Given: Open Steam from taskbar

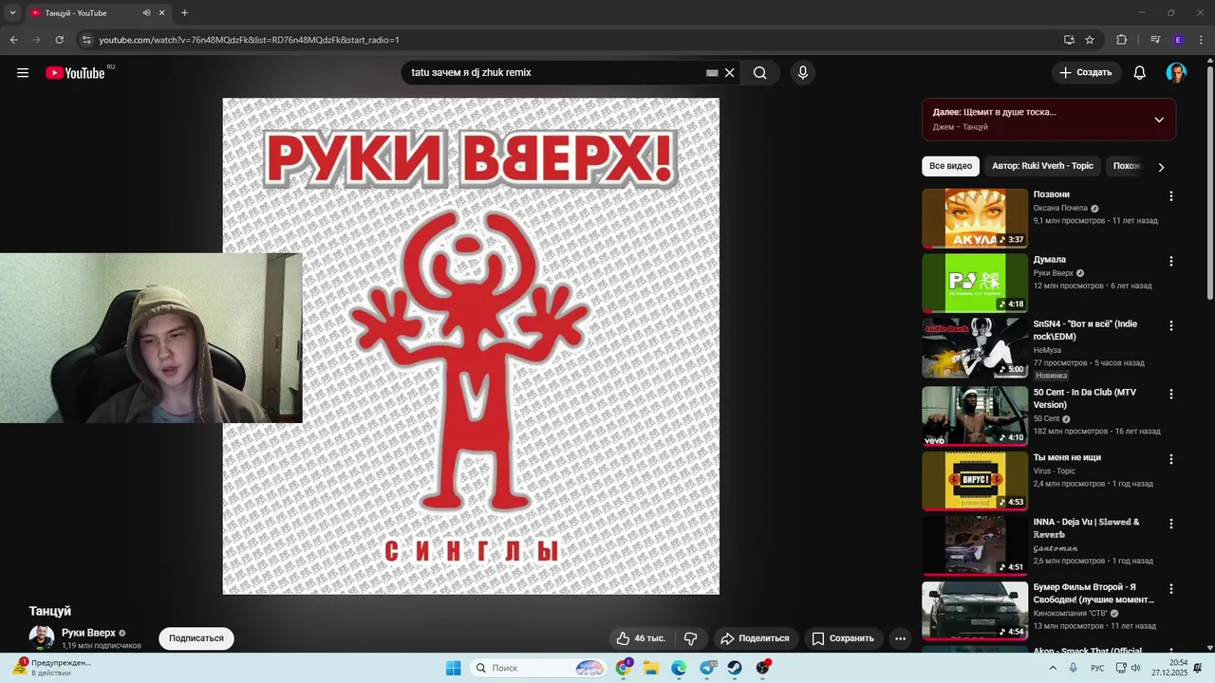Looking at the screenshot, I should [x=735, y=668].
